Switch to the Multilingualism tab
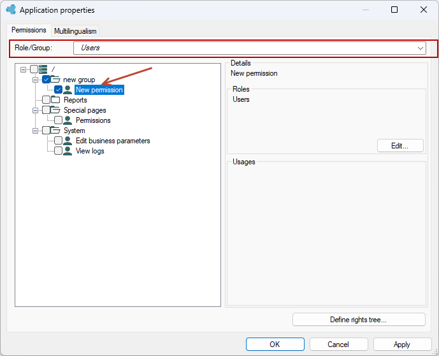Viewport: 439px width, 356px height. [x=75, y=31]
